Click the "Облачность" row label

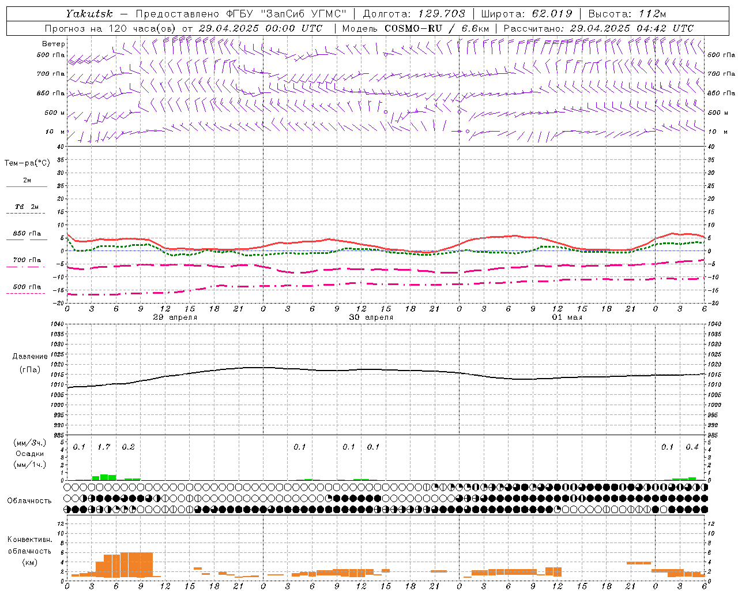click(29, 500)
